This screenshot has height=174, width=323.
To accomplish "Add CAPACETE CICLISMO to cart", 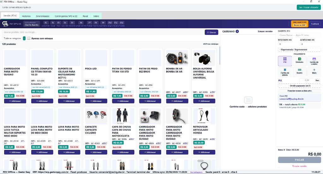I will (96, 152).
